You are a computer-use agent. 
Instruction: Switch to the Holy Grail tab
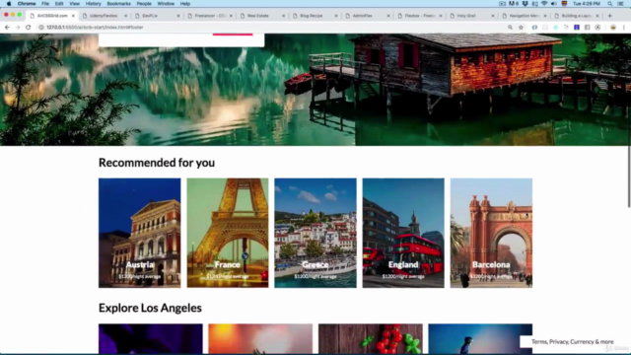471,16
